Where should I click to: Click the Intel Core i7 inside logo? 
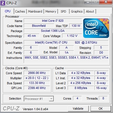click(96, 28)
